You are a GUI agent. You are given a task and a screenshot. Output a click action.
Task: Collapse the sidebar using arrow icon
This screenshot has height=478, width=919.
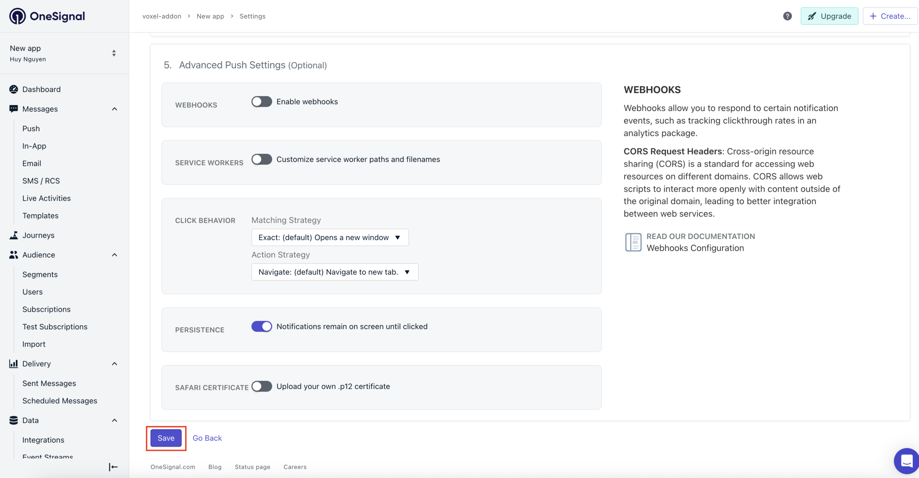[113, 467]
